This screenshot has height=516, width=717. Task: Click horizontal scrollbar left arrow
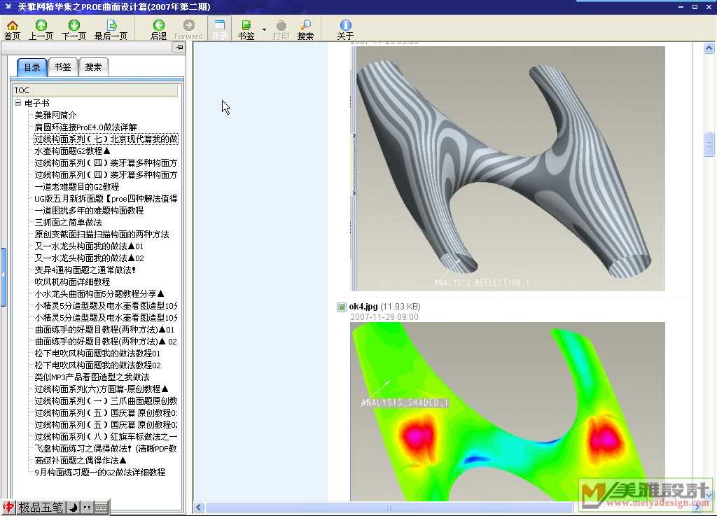[198, 507]
